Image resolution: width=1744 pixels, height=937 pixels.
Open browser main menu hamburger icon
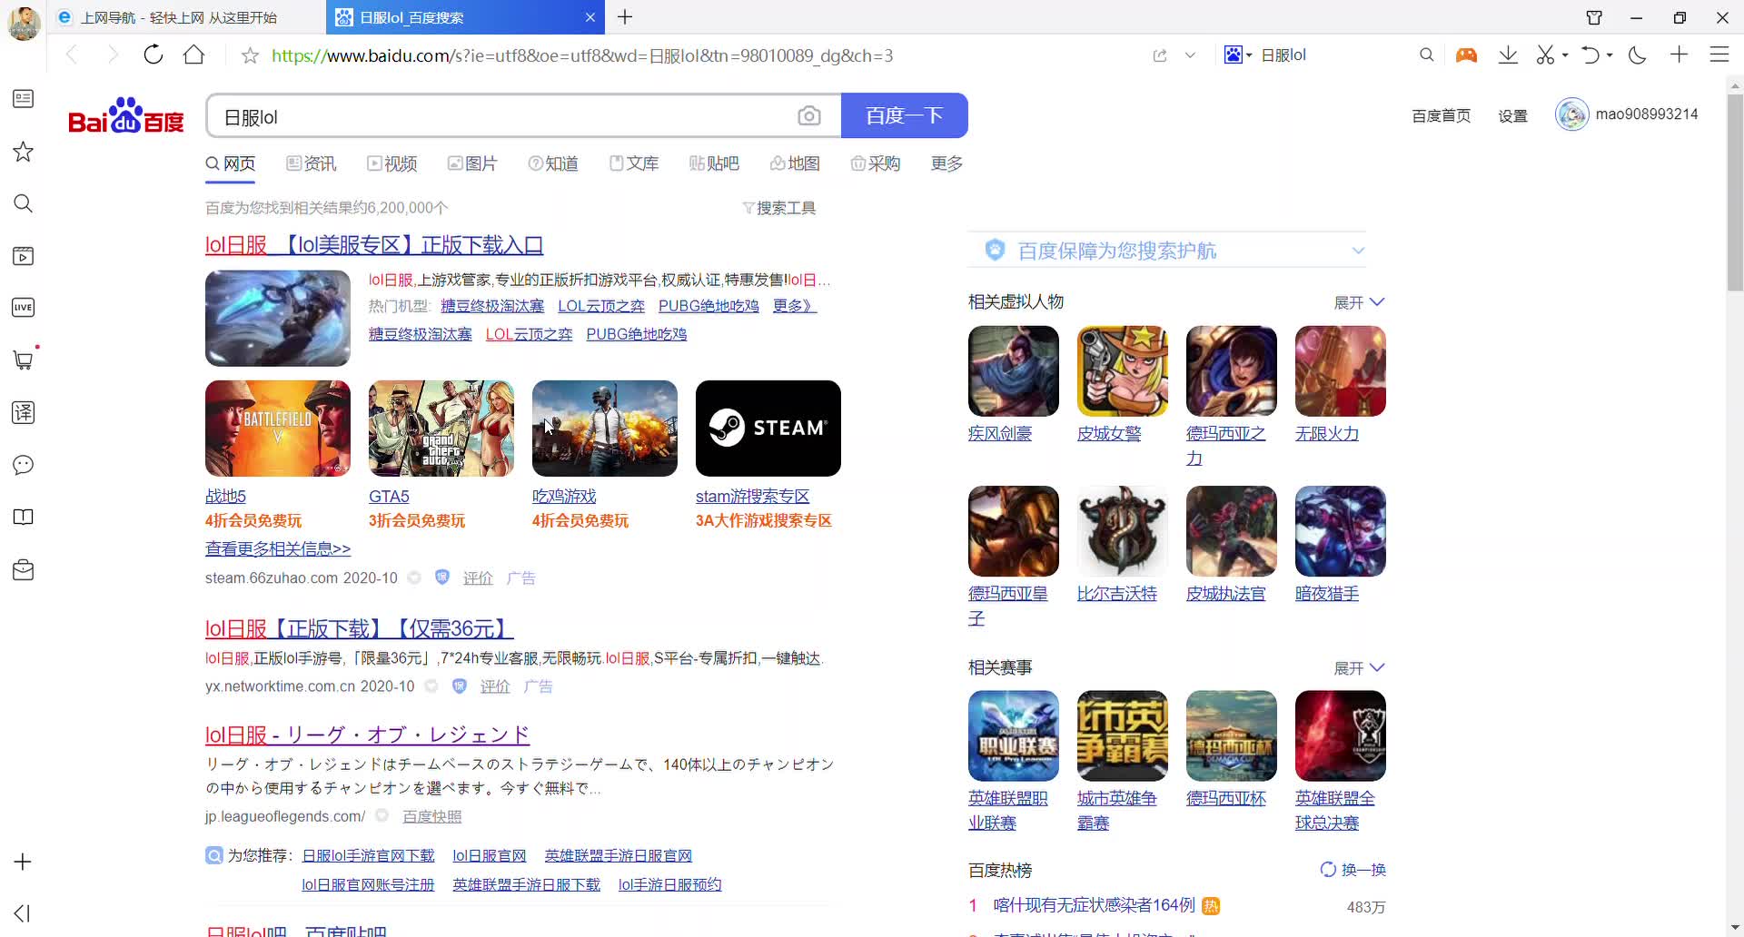[x=1719, y=54]
